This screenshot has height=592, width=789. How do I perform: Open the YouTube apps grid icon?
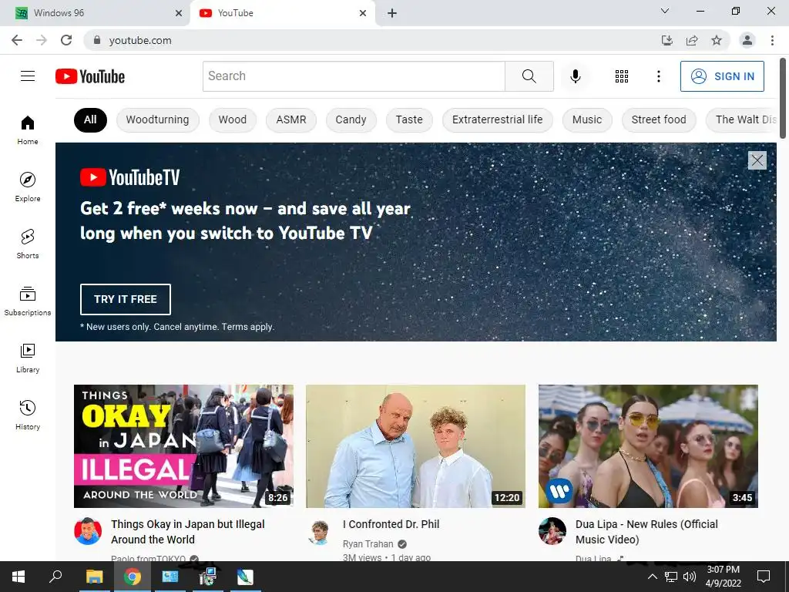pyautogui.click(x=622, y=76)
